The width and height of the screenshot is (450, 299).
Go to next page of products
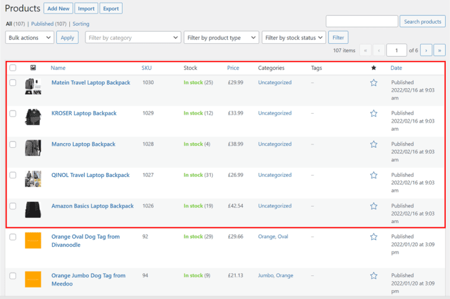(426, 50)
